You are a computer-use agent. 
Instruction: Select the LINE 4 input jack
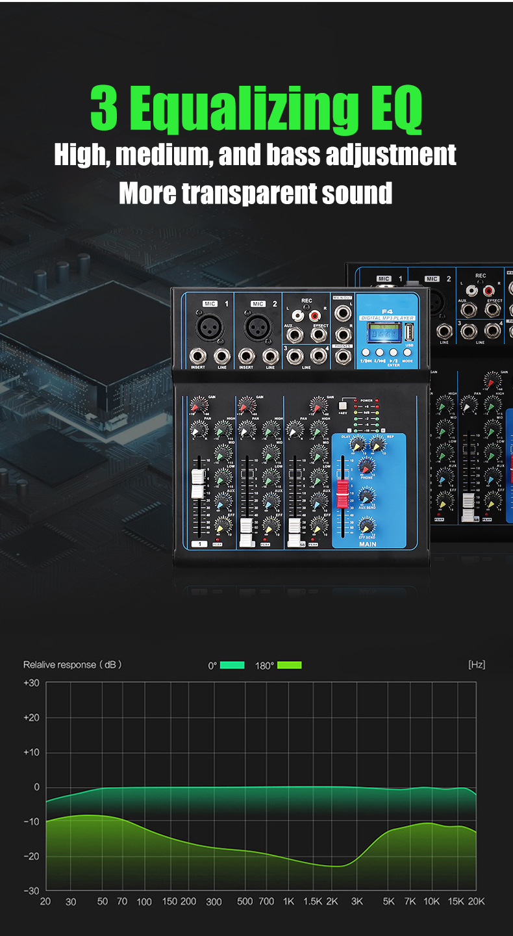[318, 356]
